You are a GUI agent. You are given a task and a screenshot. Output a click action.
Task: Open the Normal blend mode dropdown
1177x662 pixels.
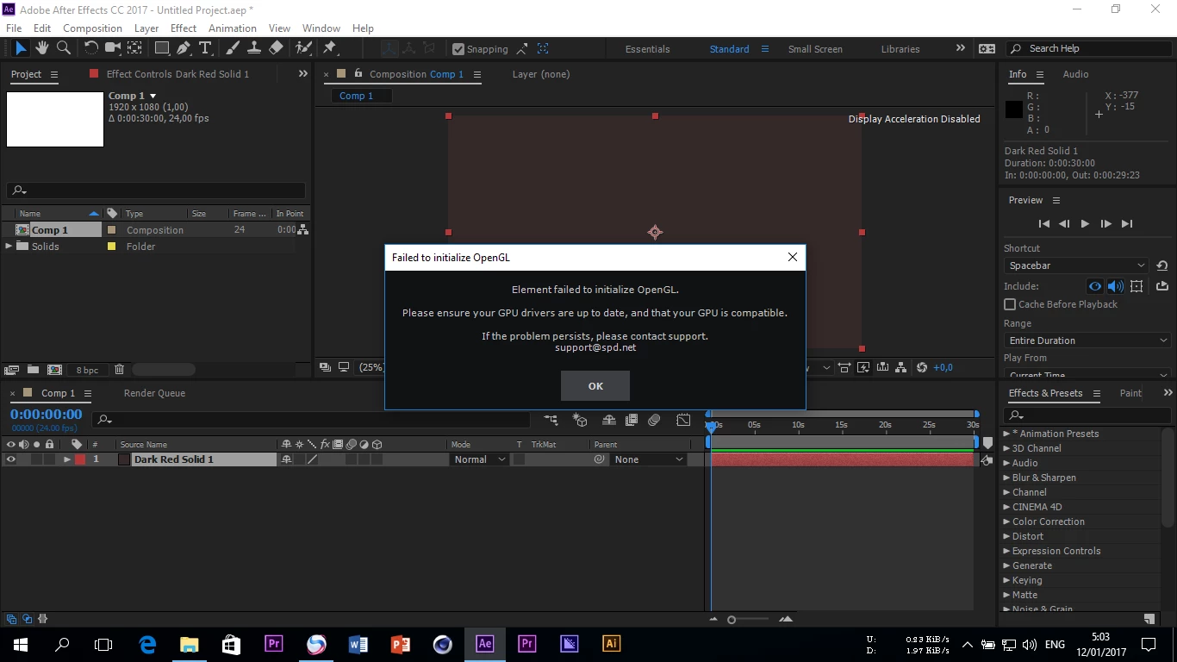click(479, 459)
